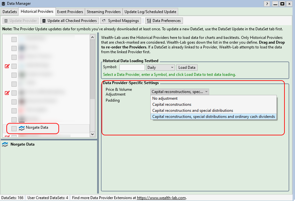The image size is (295, 201).
Task: Tick the checkbox beside the upper red edit icon
Action: [14, 66]
